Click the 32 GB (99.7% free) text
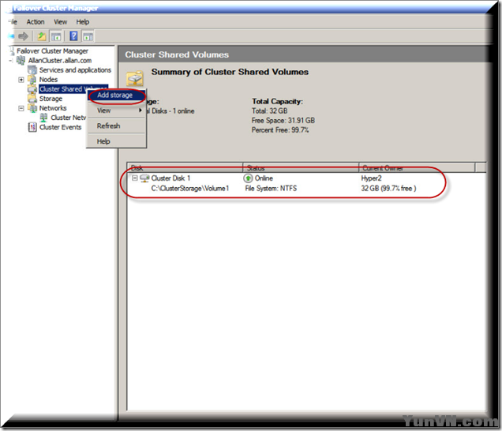Screen dimensions: 502x431 388,189
